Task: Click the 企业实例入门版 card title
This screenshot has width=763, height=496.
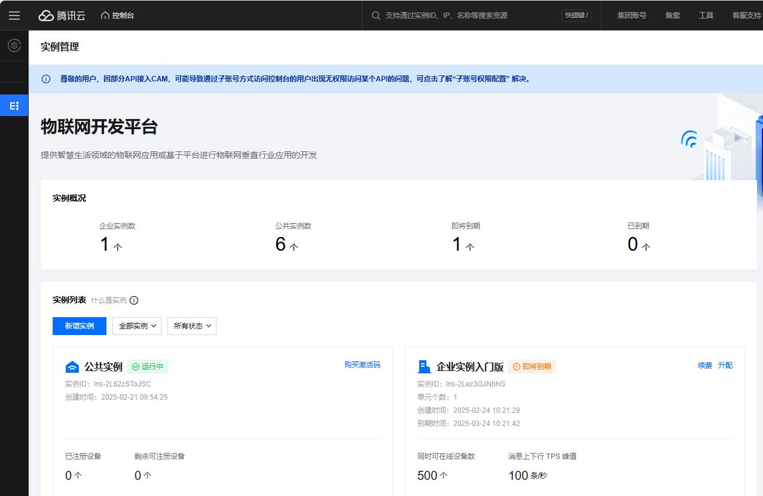Action: (x=470, y=367)
